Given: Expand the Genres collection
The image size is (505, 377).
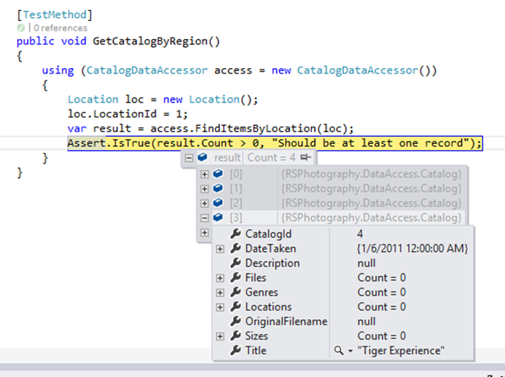Looking at the screenshot, I should (x=220, y=293).
